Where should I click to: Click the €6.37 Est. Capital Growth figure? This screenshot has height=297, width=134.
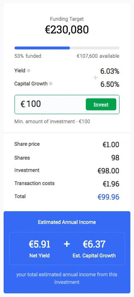[x=94, y=244]
